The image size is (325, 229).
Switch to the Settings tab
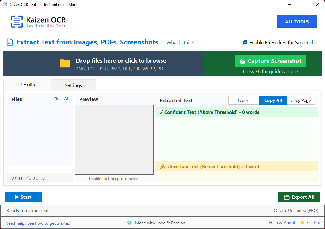[73, 85]
